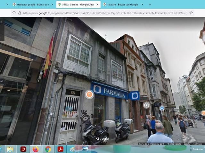Switch to the catastro search tab
The height and width of the screenshot is (153, 205).
[122, 5]
